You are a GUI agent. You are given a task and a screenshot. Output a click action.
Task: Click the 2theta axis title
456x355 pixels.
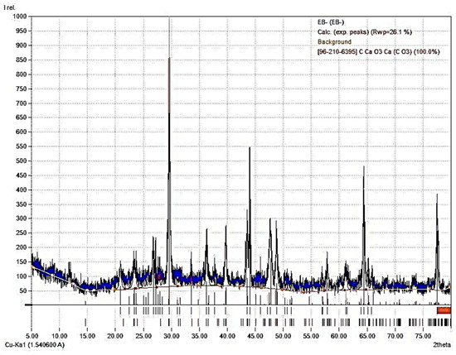442,345
